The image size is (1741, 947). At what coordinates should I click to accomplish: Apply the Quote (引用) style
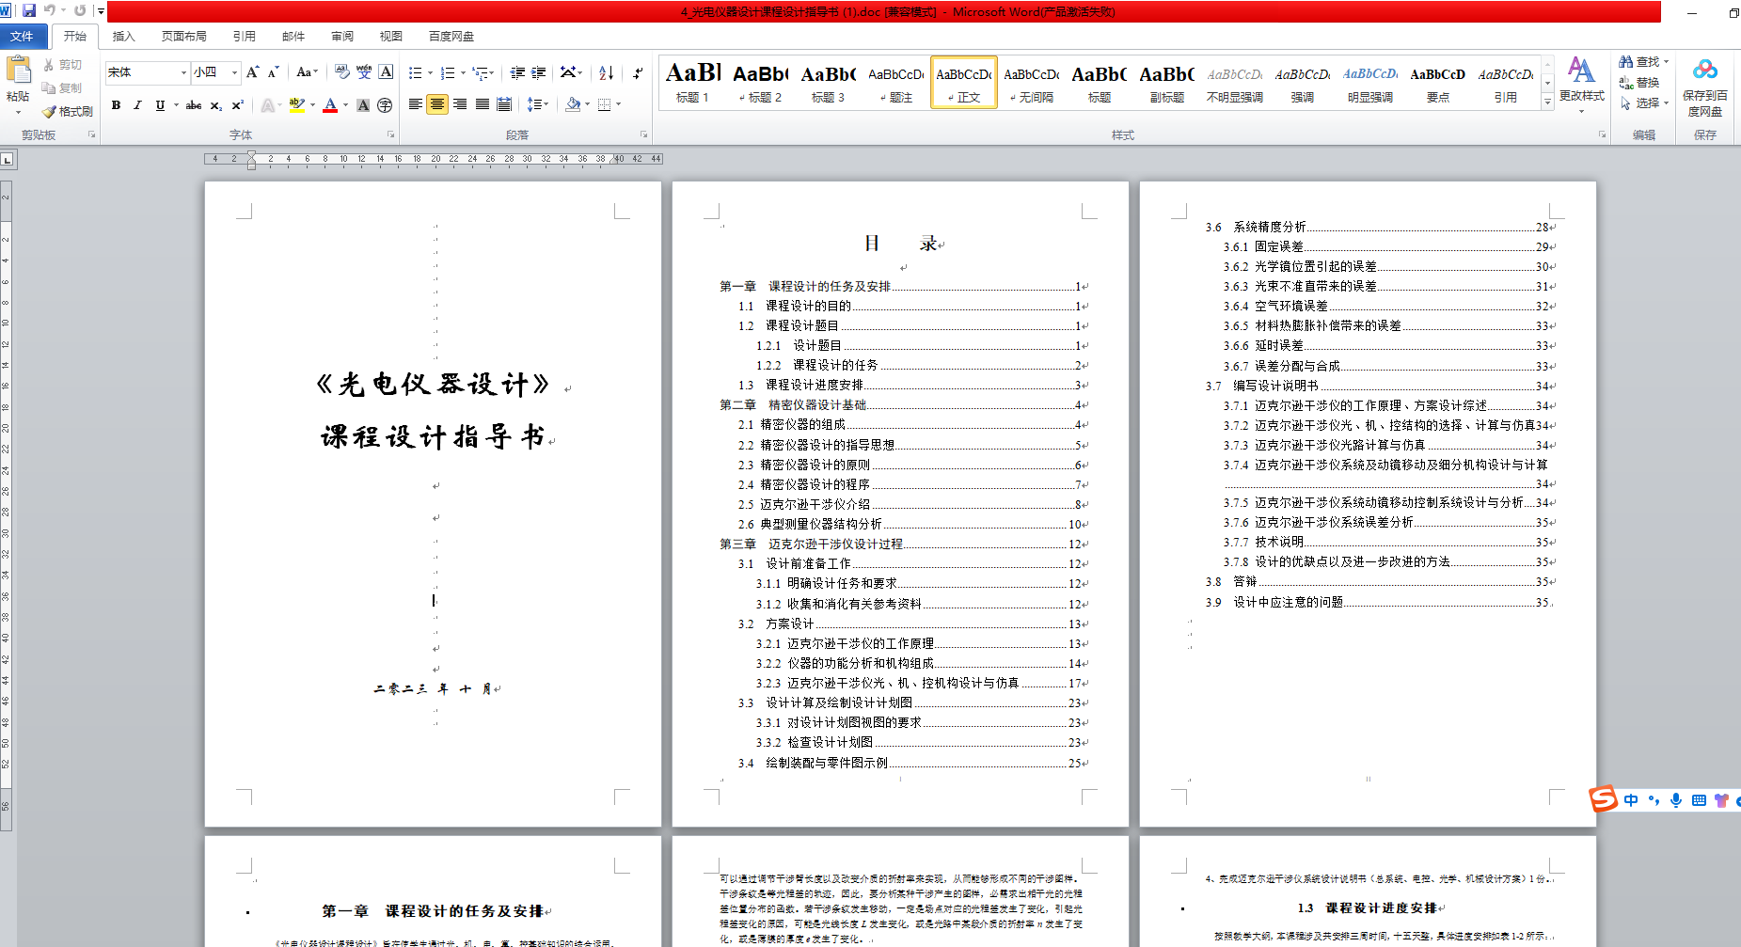click(1506, 83)
